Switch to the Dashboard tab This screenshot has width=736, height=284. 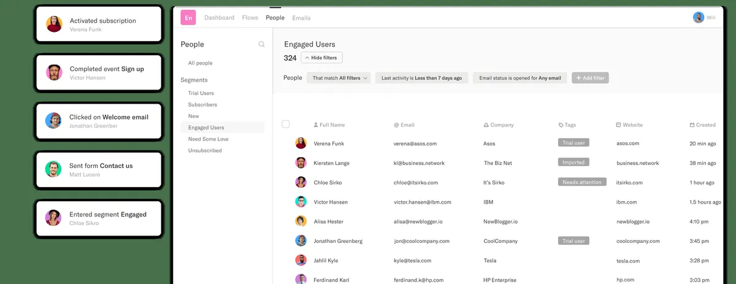coord(219,18)
